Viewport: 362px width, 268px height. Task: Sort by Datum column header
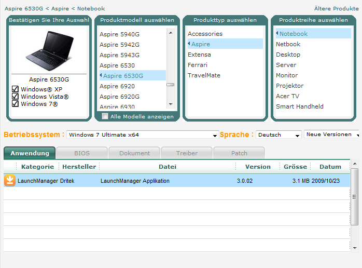[x=330, y=167]
